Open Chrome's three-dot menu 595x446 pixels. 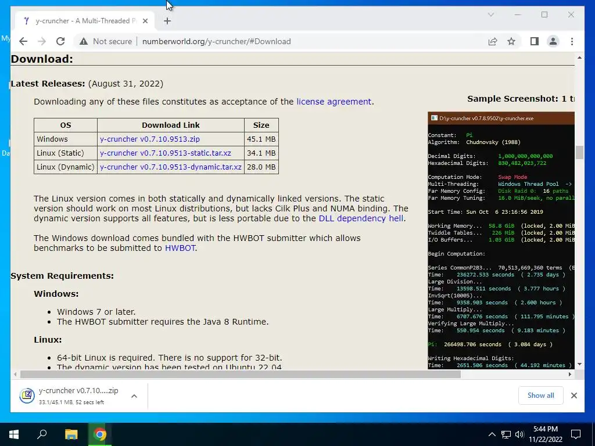coord(572,41)
